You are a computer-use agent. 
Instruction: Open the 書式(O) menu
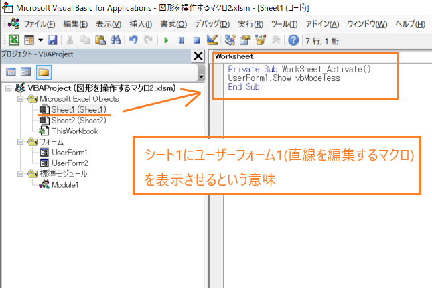(x=173, y=25)
